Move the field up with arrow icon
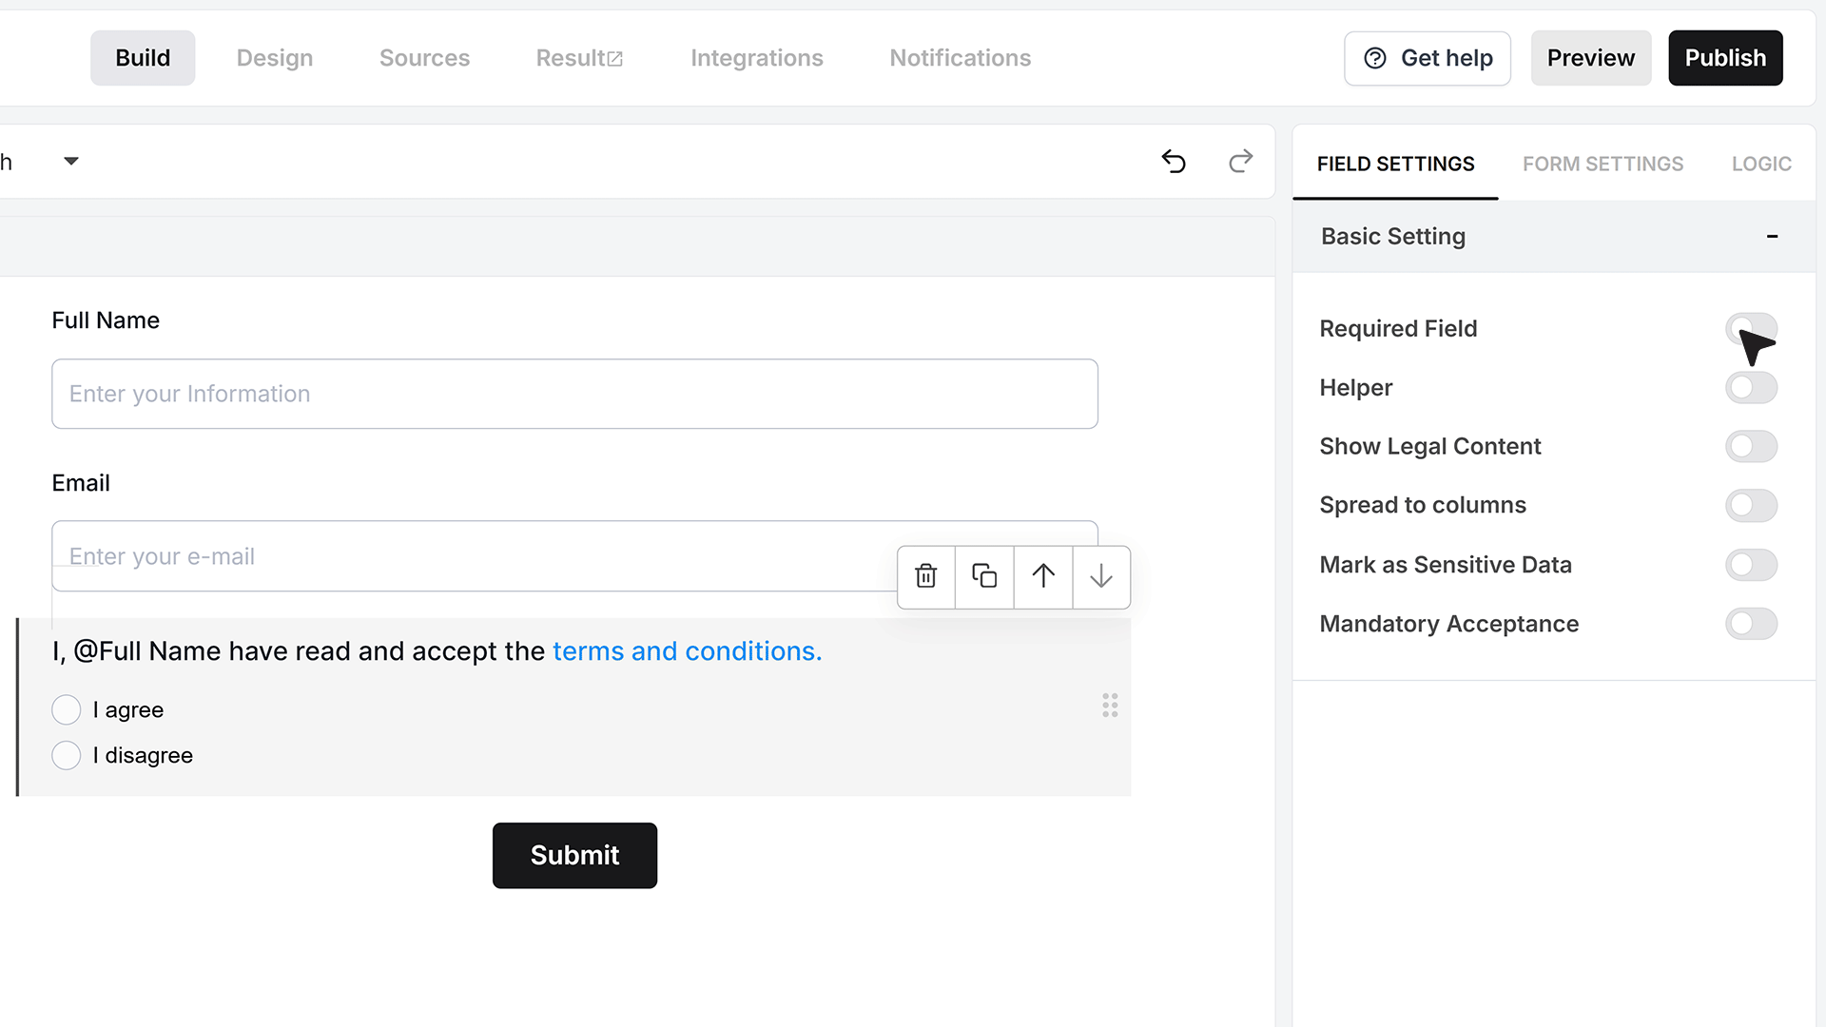The height and width of the screenshot is (1027, 1826). pos(1043,576)
